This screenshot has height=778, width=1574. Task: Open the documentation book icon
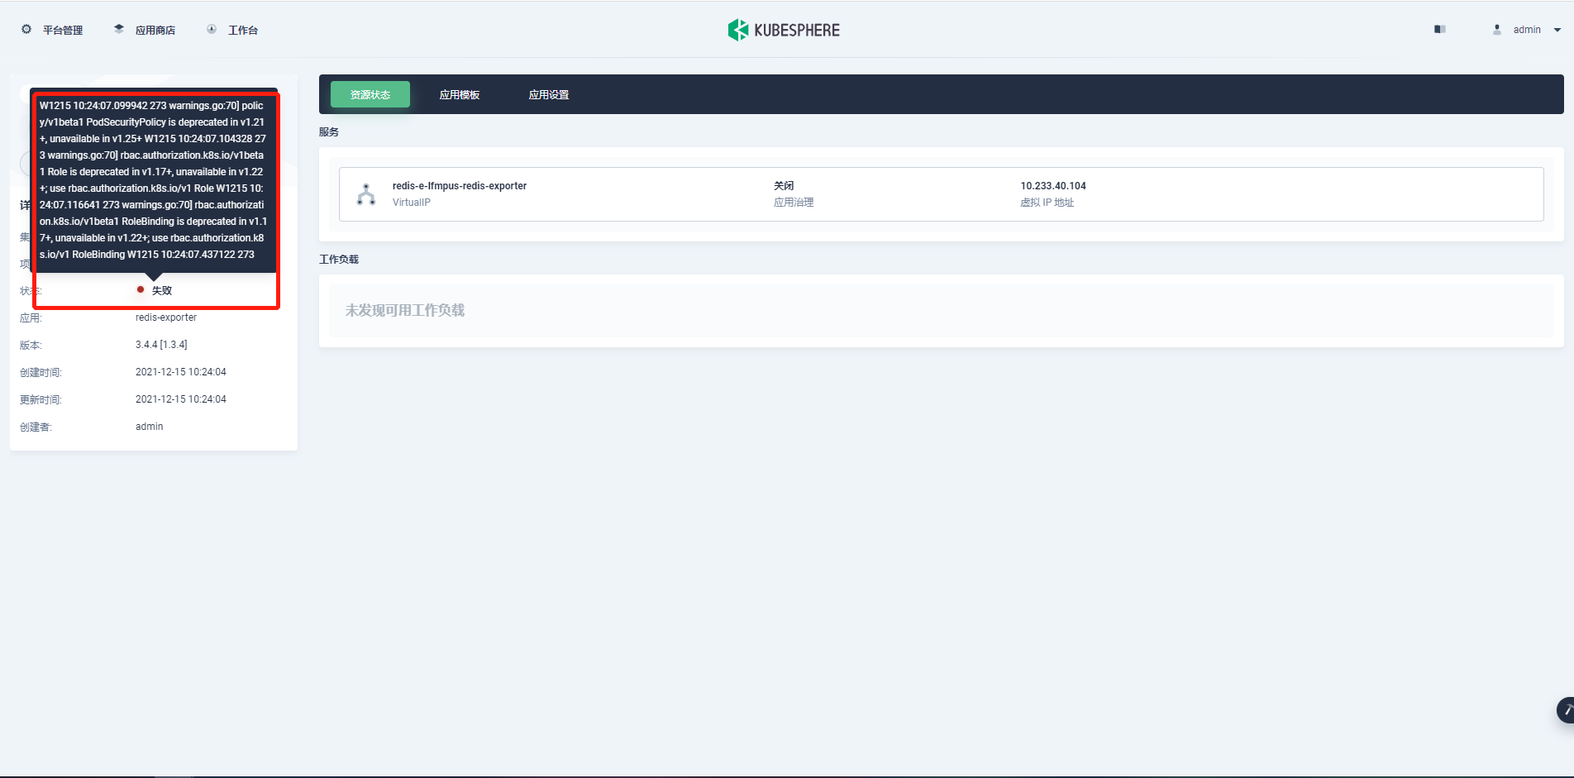coord(1439,29)
